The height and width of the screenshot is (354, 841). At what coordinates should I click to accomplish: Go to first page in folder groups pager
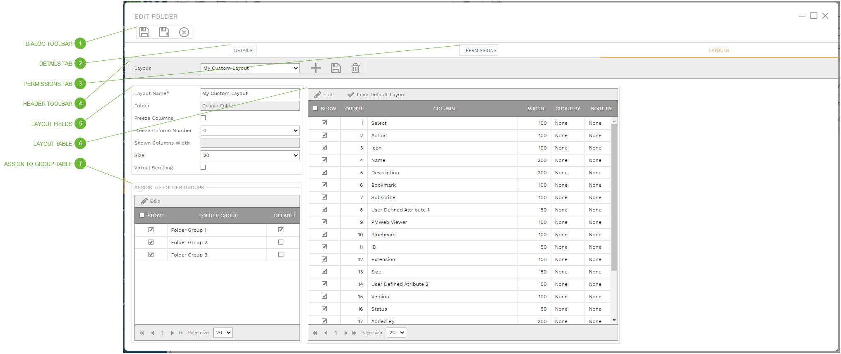(142, 333)
